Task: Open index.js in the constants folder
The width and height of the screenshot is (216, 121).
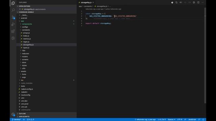Action: 47,36
